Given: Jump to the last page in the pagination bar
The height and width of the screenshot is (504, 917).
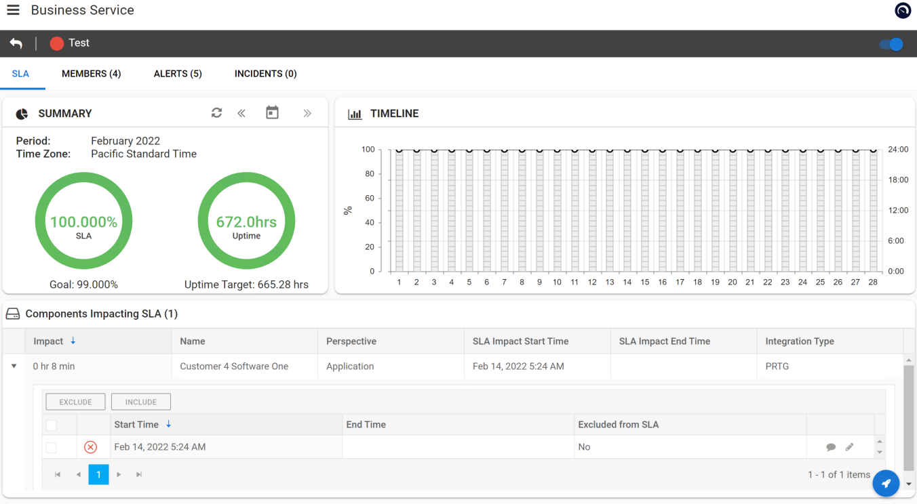Looking at the screenshot, I should point(139,474).
